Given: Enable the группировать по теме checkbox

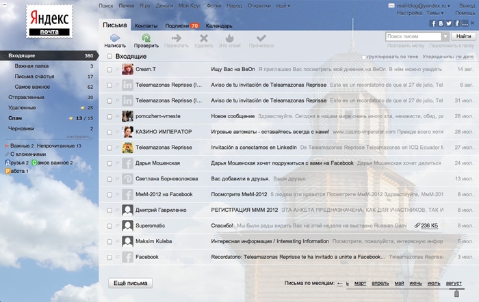Looking at the screenshot, I should [364, 57].
